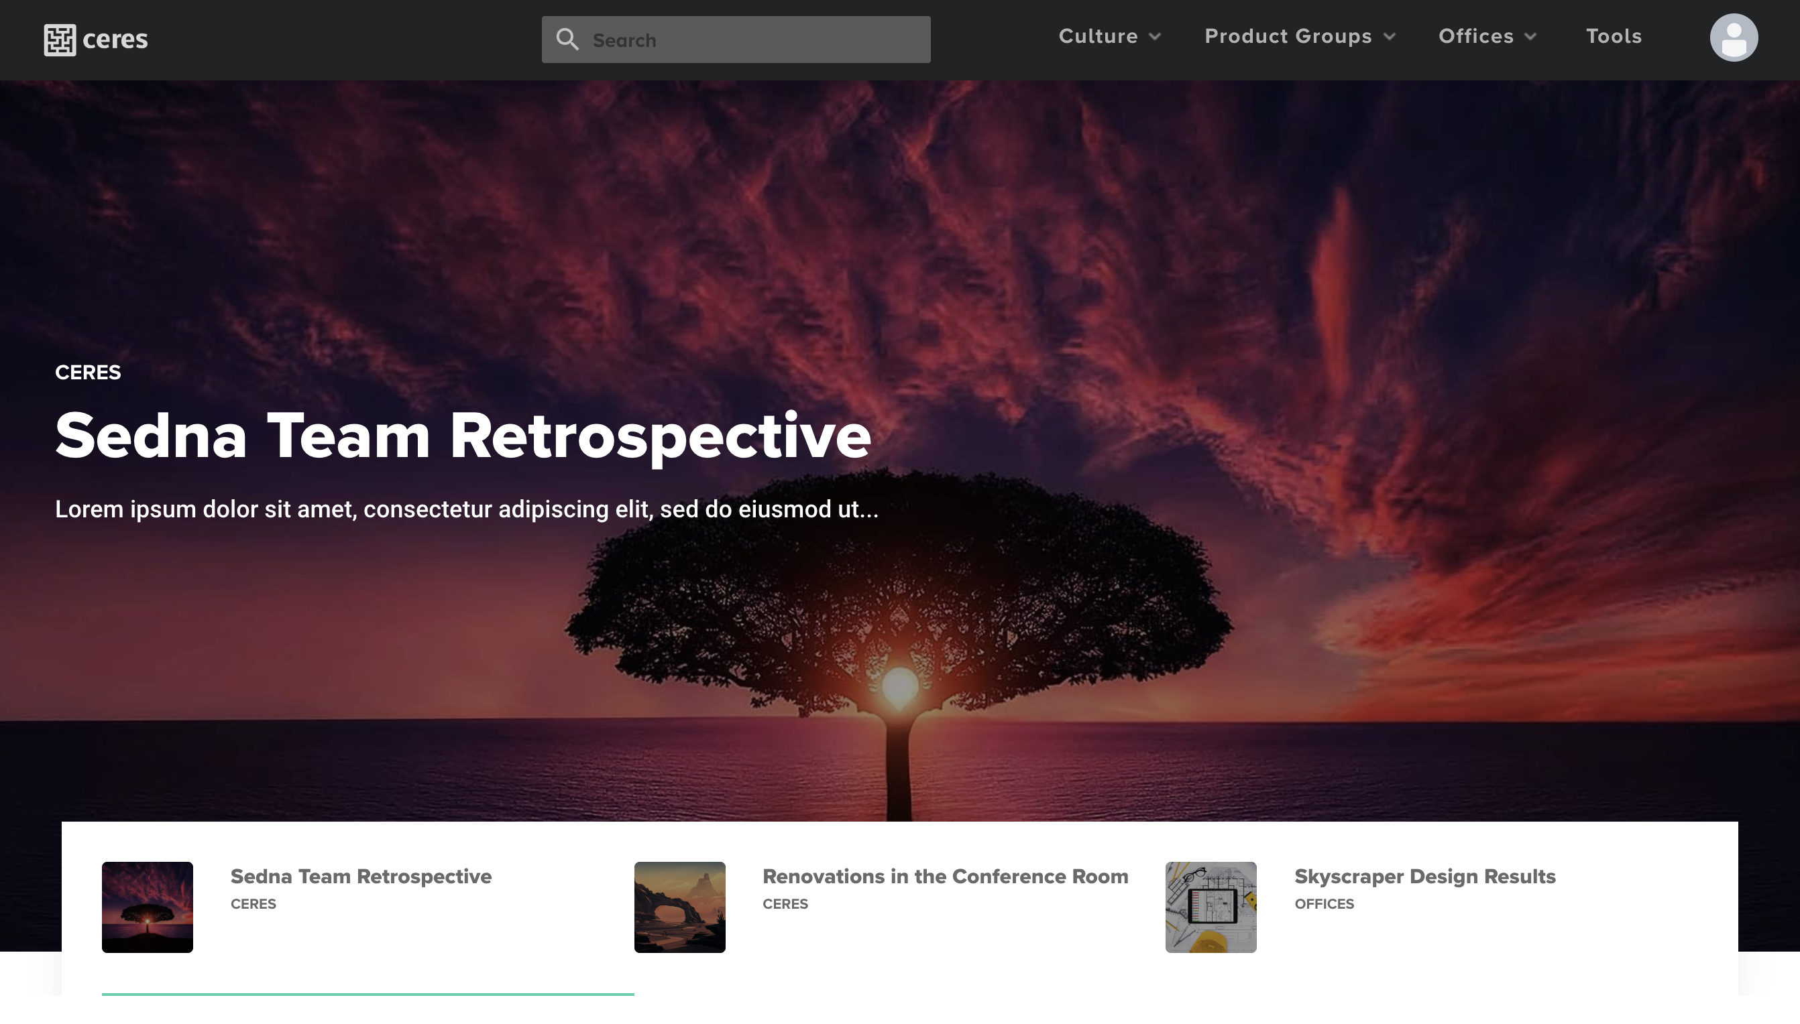Open the Sedna Team Retrospective hero headline

463,436
